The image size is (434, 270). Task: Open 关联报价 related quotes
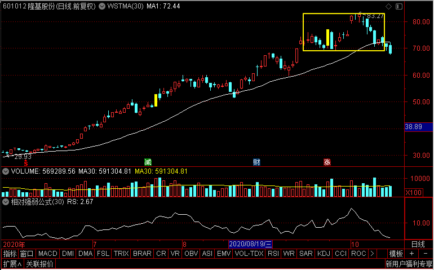(40, 264)
